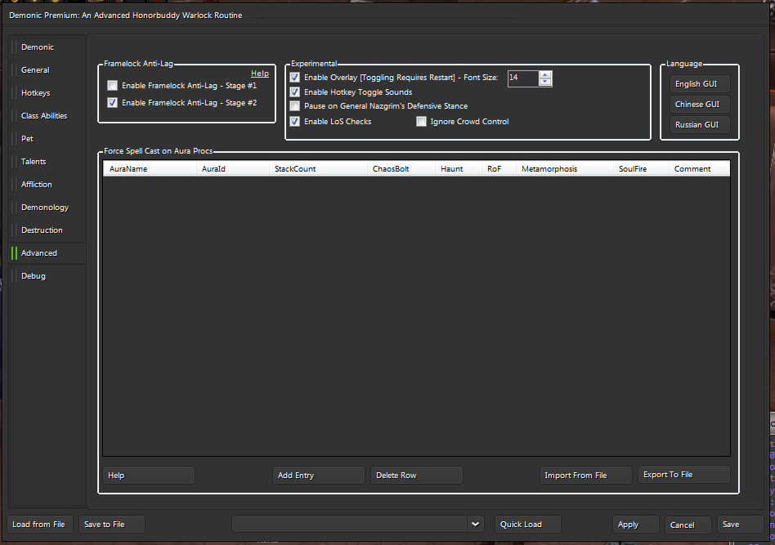Switch to English GUI
Screen dimensions: 775x545
(700, 84)
